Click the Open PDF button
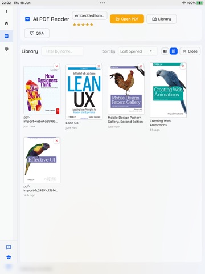The width and height of the screenshot is (205, 274). coord(127,19)
